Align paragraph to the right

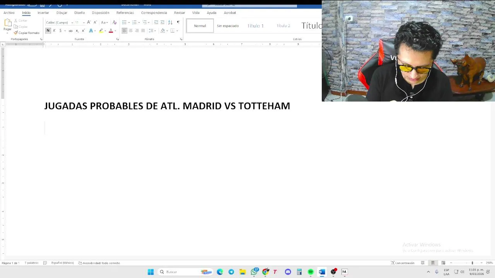point(137,31)
